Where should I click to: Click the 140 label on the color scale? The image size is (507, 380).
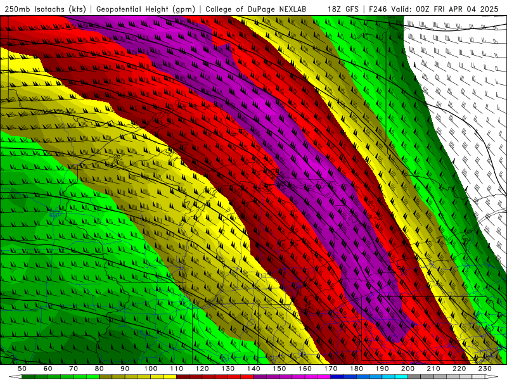tap(253, 369)
